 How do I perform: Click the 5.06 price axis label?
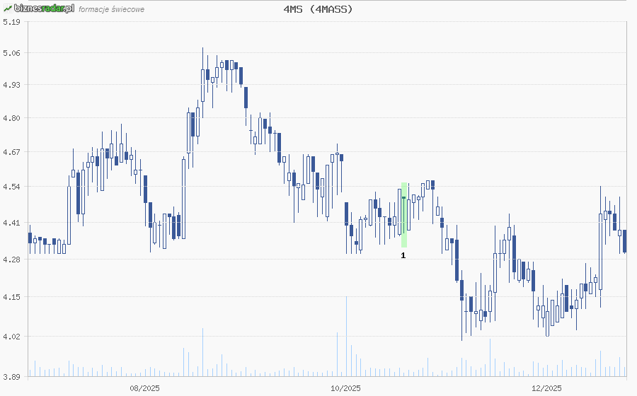coord(11,53)
